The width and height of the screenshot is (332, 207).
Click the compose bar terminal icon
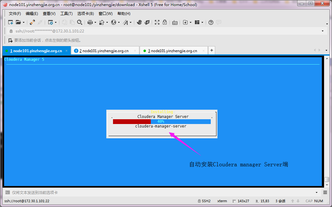point(8,192)
